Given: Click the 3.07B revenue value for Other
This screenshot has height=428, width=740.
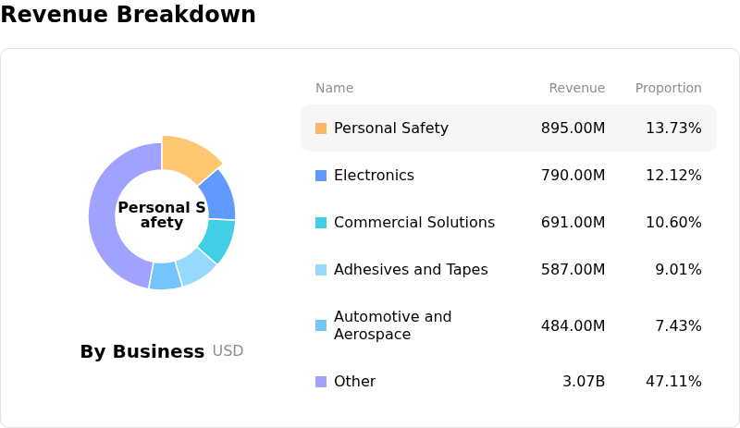Looking at the screenshot, I should point(583,382).
